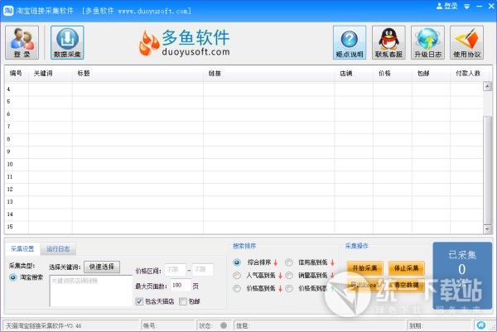
Task: Click the 导出Excel export button
Action: point(364,285)
